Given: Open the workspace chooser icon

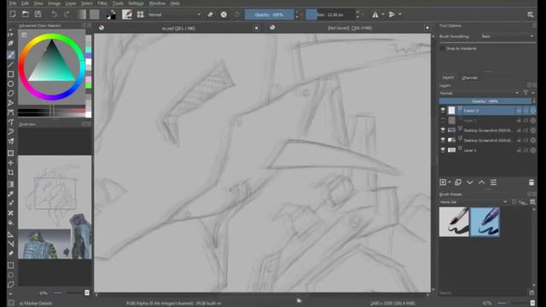Looking at the screenshot, I should pos(531,14).
